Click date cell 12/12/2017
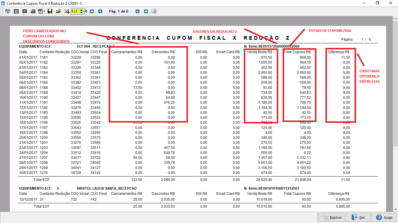 [x=28, y=199]
